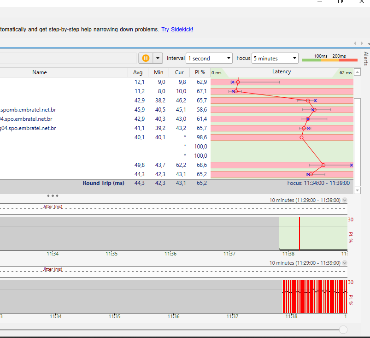Pause tracing with the orange pause button
Screen dimensions: 370x338
click(146, 58)
